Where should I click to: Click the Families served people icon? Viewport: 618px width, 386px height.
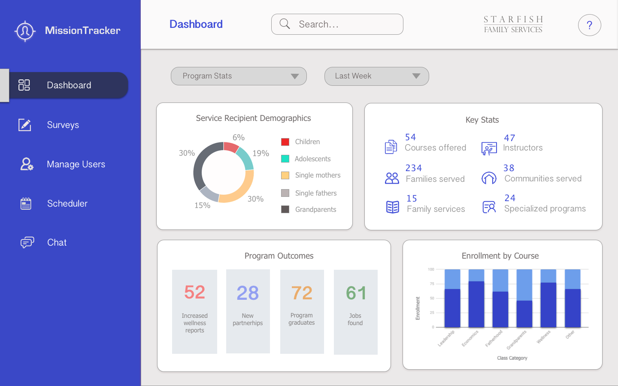(392, 178)
